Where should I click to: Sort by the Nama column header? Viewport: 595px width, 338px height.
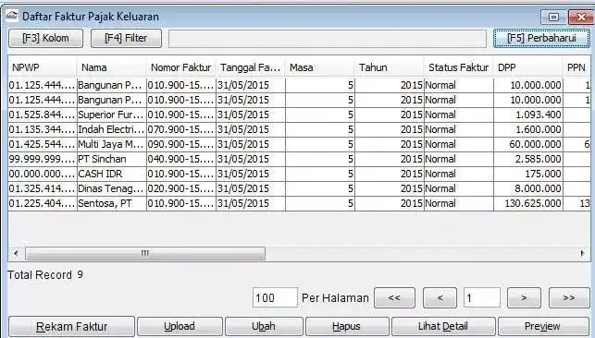pyautogui.click(x=112, y=67)
